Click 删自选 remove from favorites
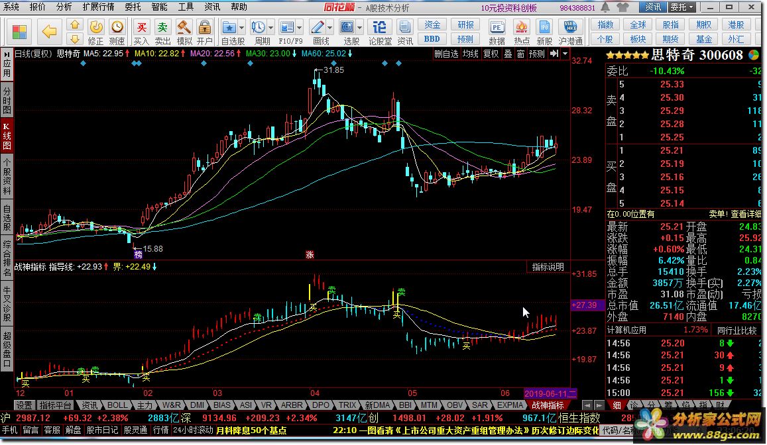Viewport: 767px width, 445px height. [x=447, y=54]
